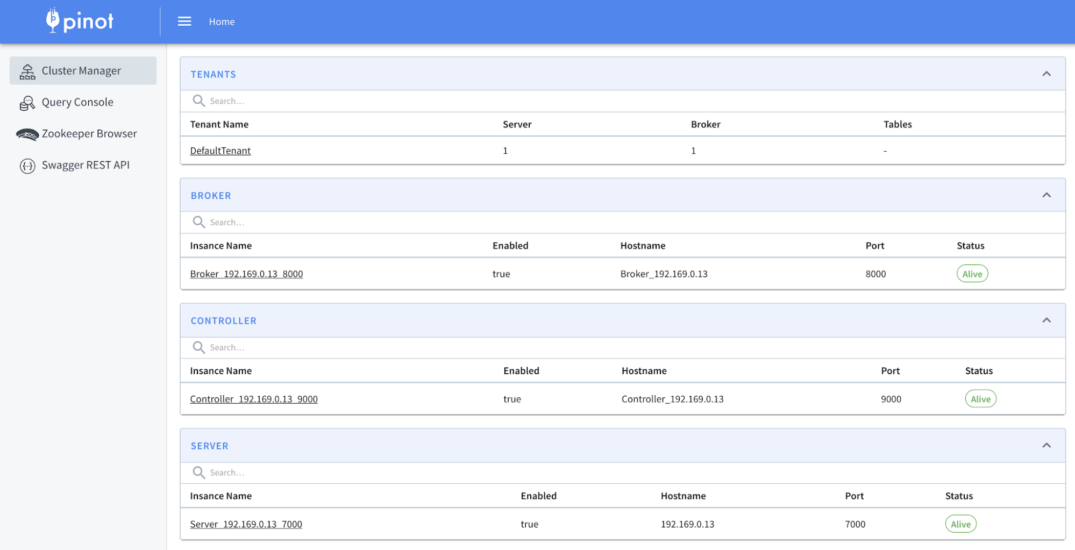This screenshot has width=1075, height=550.
Task: Open Server_192.169.0.13_7000 instance details
Action: pyautogui.click(x=246, y=524)
